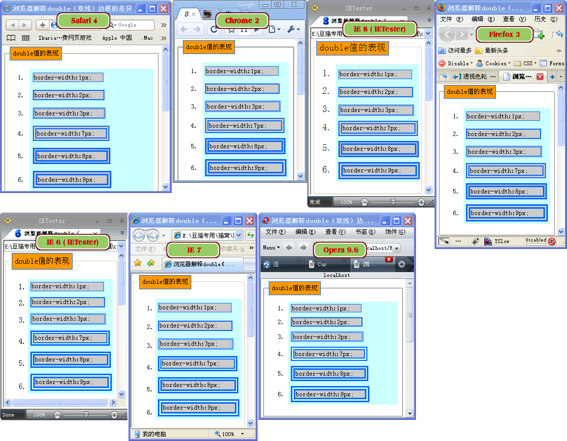
Task: Open Safari's Top Sites grid icon
Action: coord(26,38)
